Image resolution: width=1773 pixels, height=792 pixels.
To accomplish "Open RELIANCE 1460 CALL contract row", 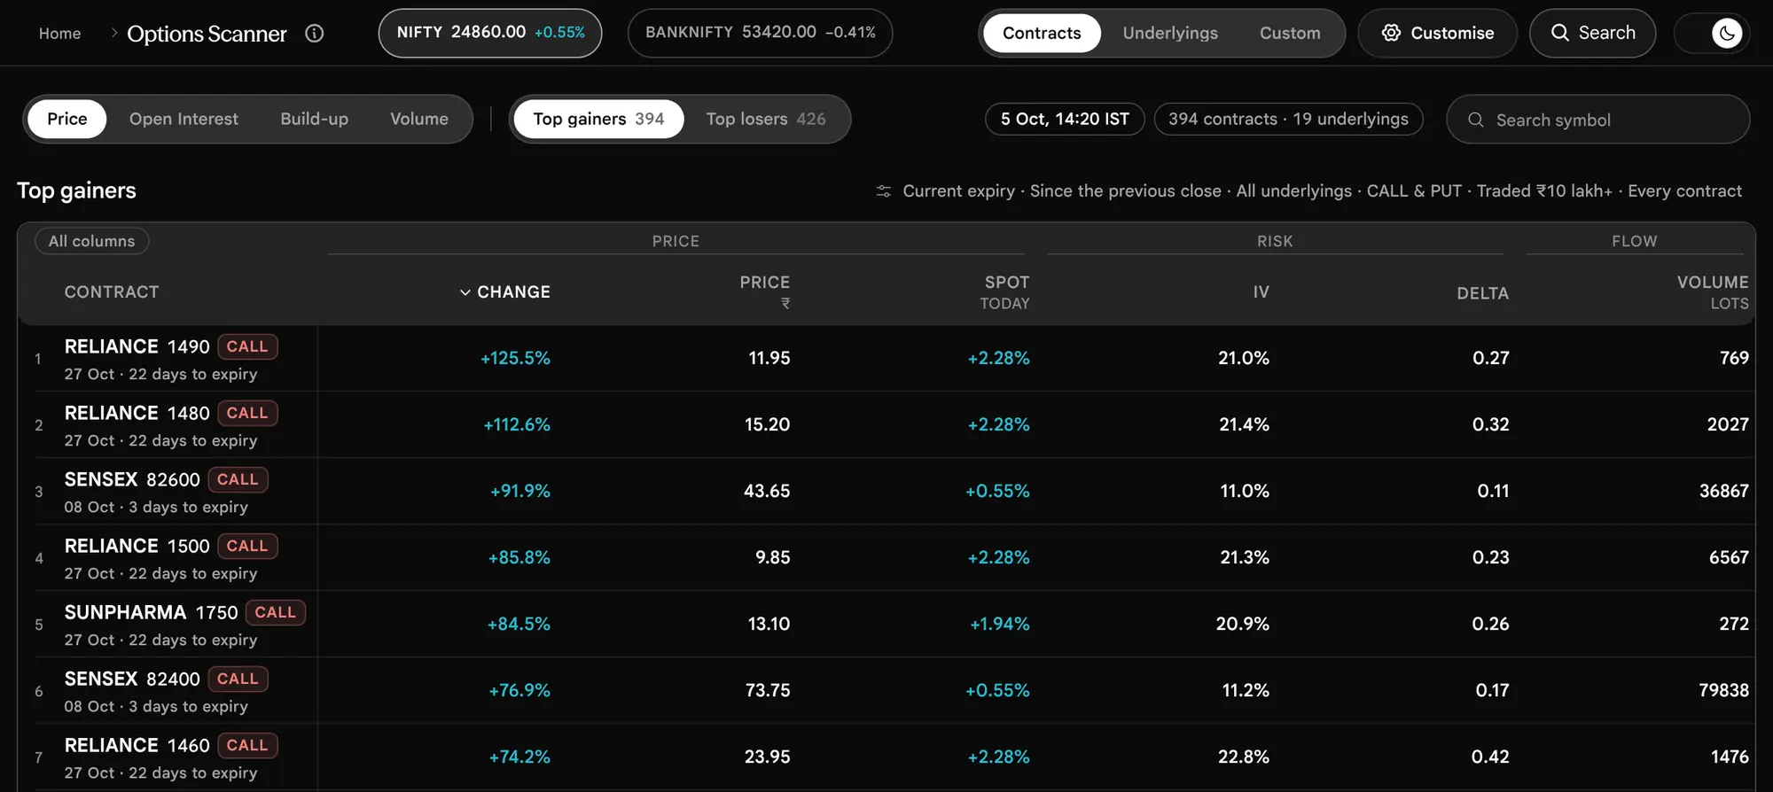I will (x=886, y=757).
